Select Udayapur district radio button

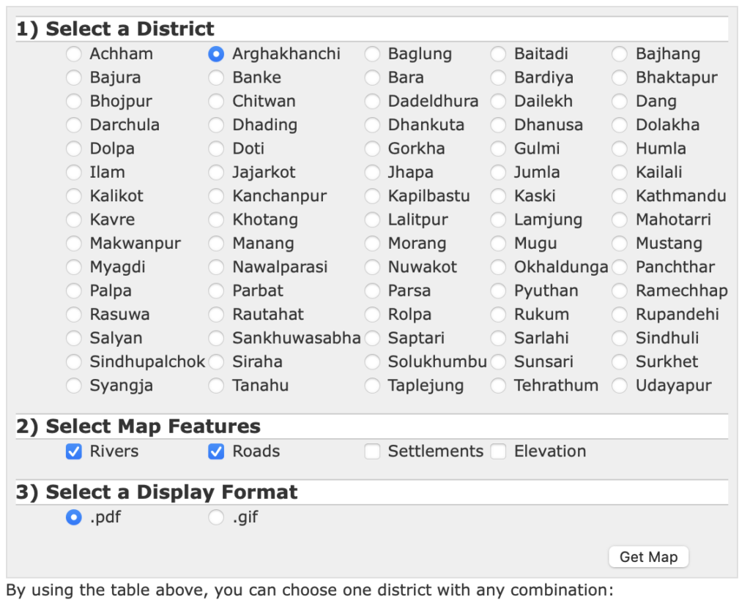coord(620,386)
